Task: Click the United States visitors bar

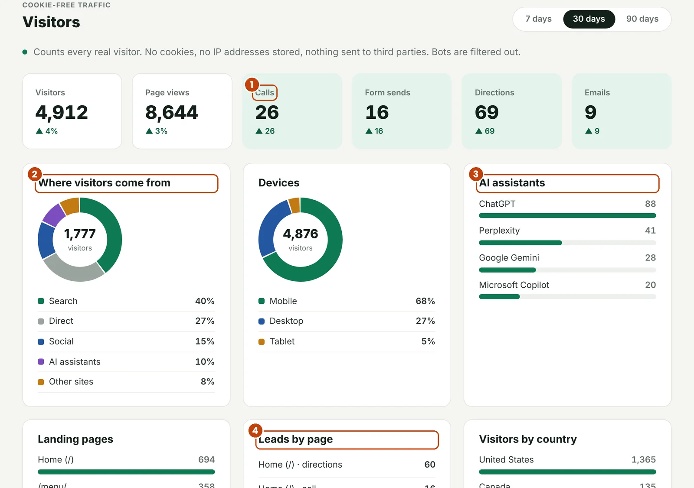Action: tap(567, 472)
